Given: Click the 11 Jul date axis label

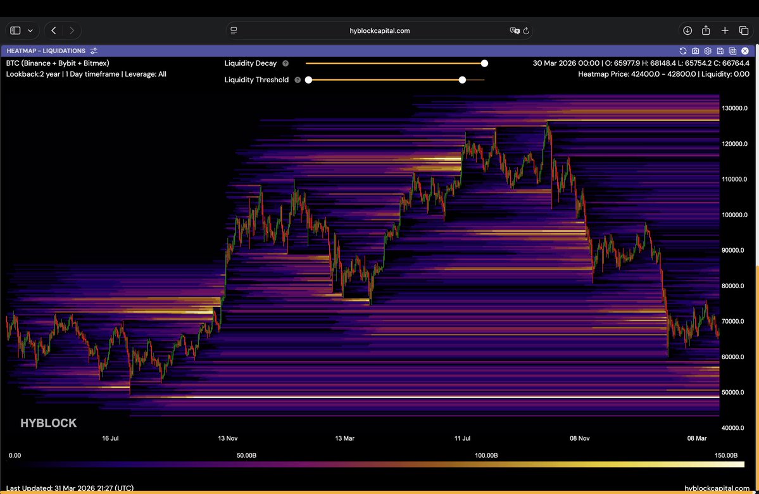Looking at the screenshot, I should point(462,438).
